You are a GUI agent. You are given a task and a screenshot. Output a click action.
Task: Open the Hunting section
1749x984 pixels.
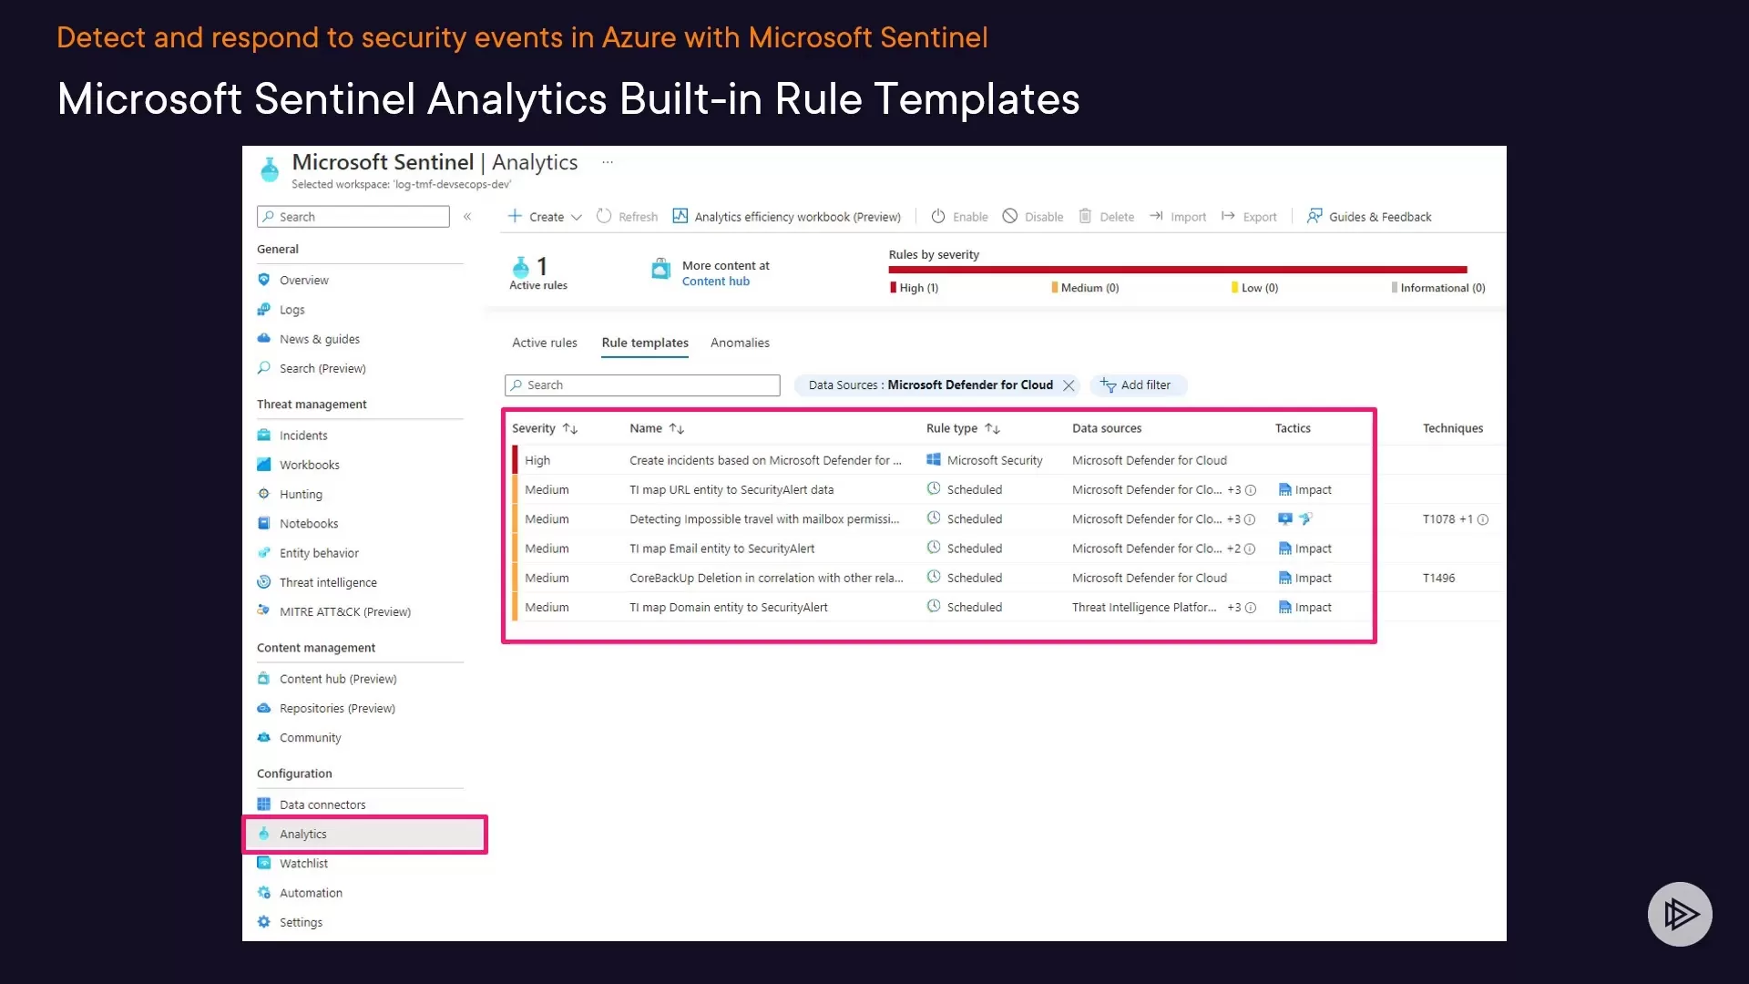point(301,493)
